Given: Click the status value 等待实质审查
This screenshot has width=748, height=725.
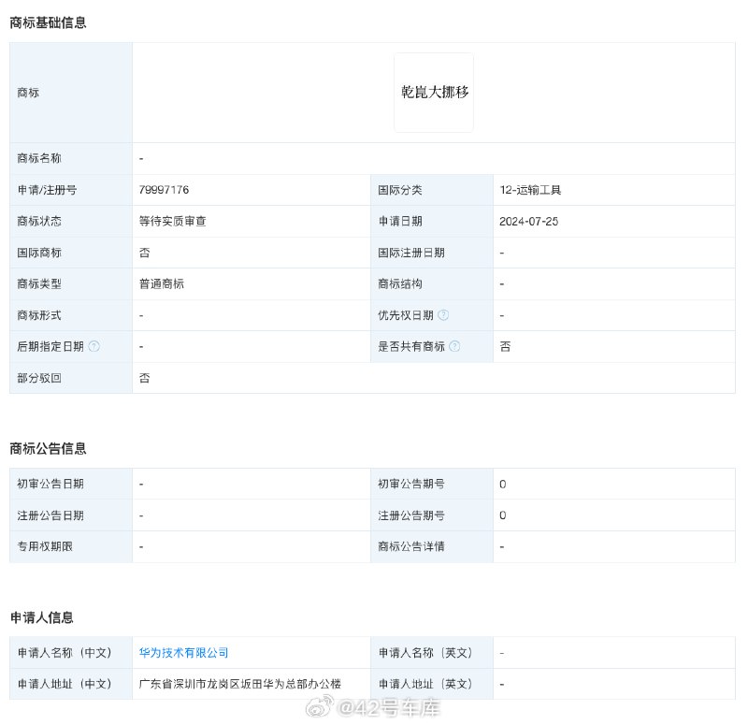Looking at the screenshot, I should coord(173,221).
